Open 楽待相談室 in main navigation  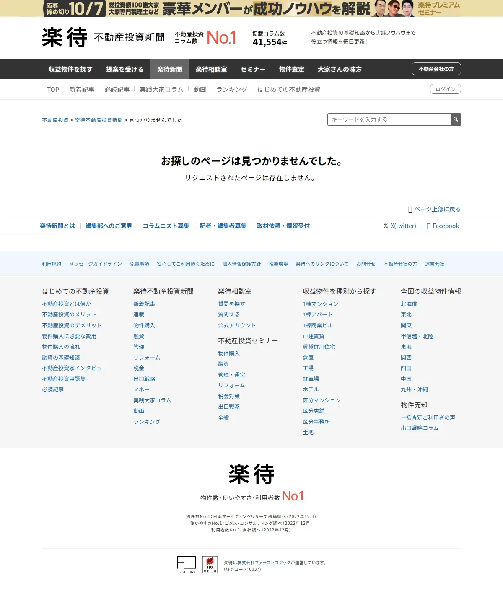pyautogui.click(x=211, y=69)
